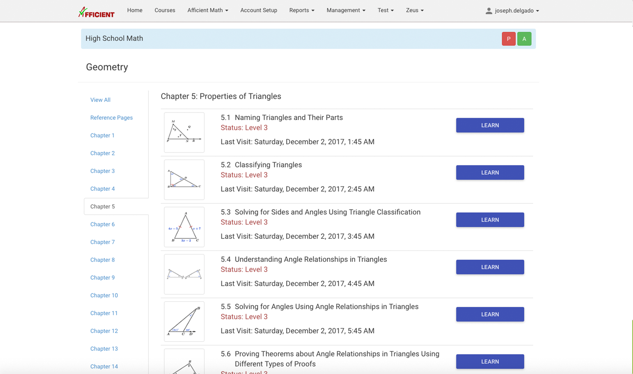Select Chapter 6 in sidebar
The image size is (633, 374).
pos(102,224)
